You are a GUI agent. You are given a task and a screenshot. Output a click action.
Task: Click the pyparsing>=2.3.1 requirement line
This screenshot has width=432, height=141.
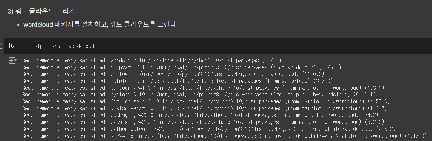coord(203,122)
